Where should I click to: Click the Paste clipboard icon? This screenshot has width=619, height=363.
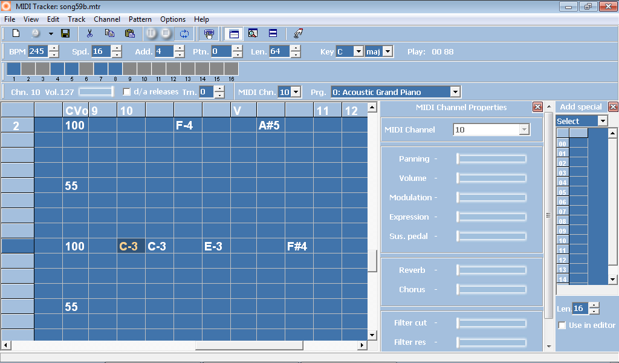129,34
